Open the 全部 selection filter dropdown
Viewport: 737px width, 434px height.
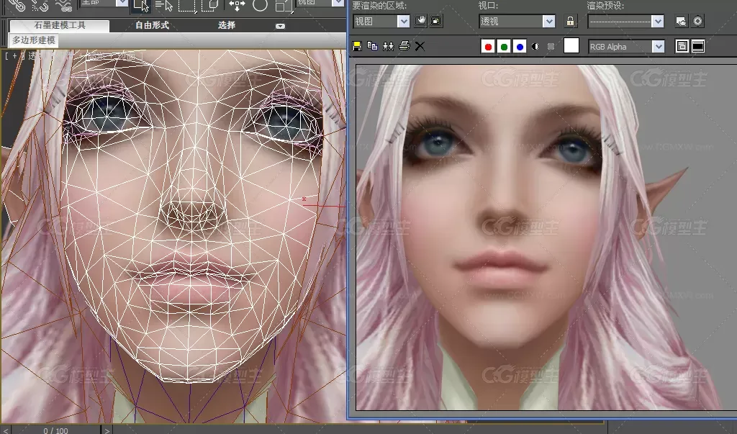[x=104, y=3]
